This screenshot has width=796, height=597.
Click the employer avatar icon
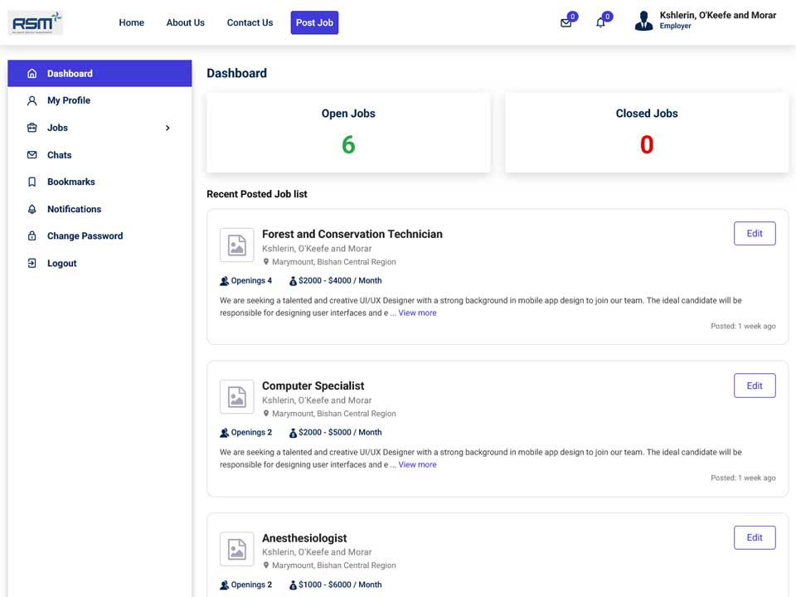(643, 22)
